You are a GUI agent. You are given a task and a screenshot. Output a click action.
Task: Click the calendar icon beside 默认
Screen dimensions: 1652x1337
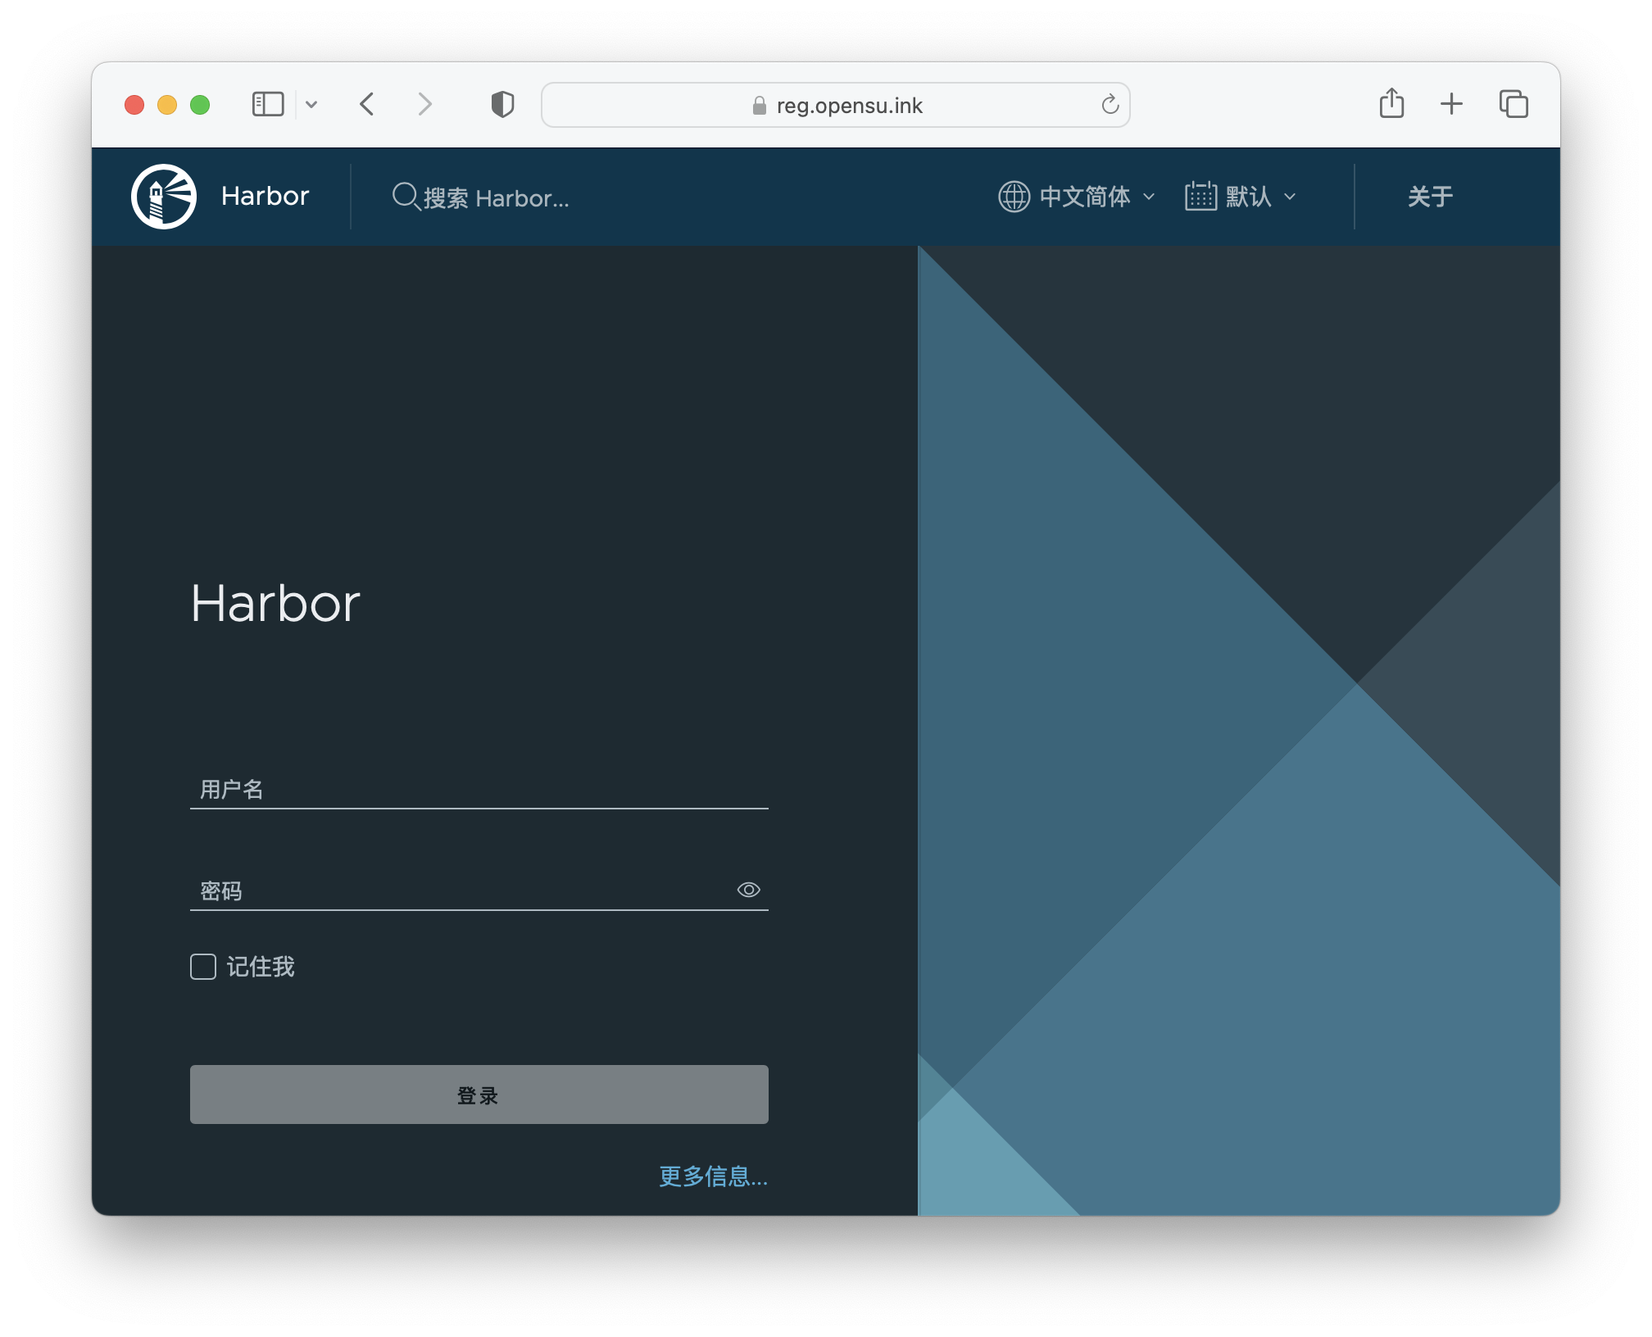tap(1200, 197)
